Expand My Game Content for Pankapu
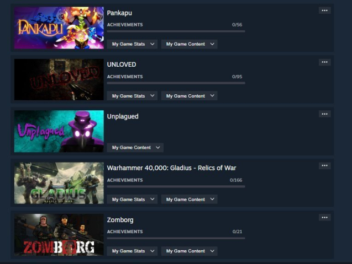Screen dimensions: 352x264 click(x=189, y=44)
